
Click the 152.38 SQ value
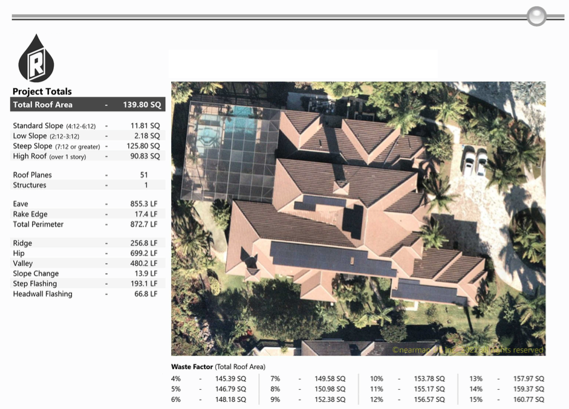click(330, 399)
